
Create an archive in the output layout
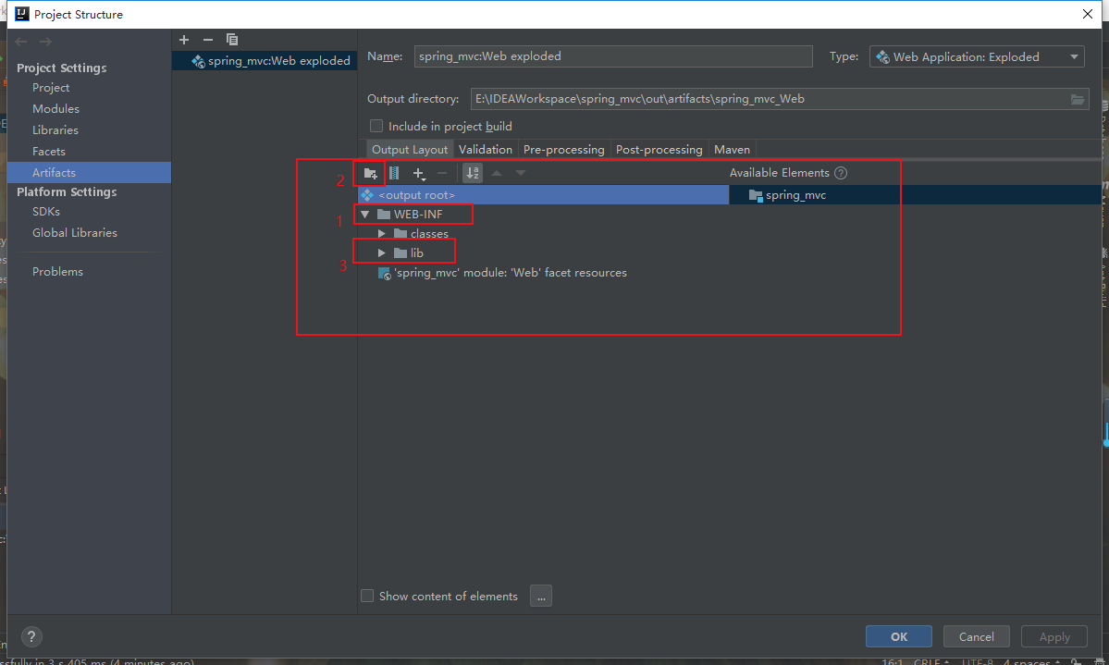click(394, 173)
